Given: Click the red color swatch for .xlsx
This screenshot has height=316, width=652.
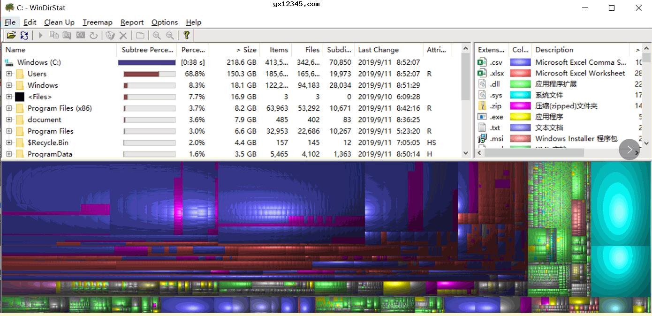Looking at the screenshot, I should tap(521, 73).
